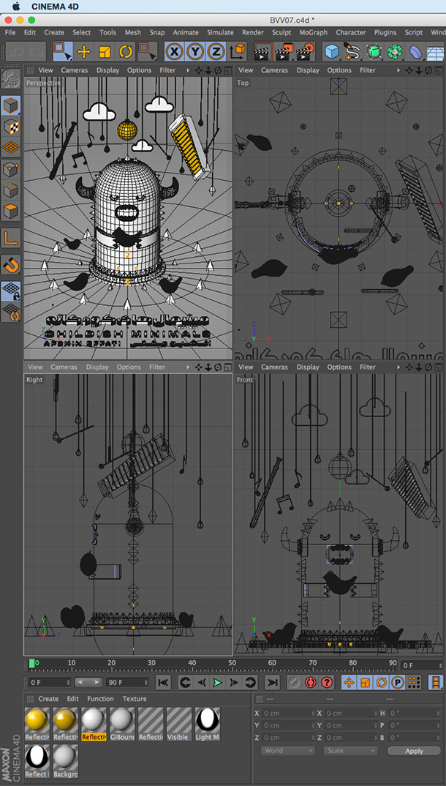Switch the coordinate system icon
The image size is (446, 786).
(238, 52)
